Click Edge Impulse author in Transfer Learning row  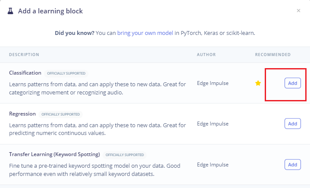(x=213, y=165)
